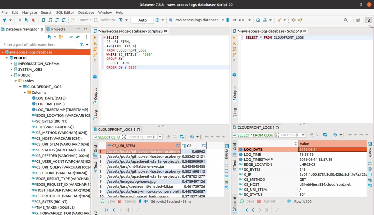
Task: Click the red Disconnect plug icon
Action: (33, 20)
